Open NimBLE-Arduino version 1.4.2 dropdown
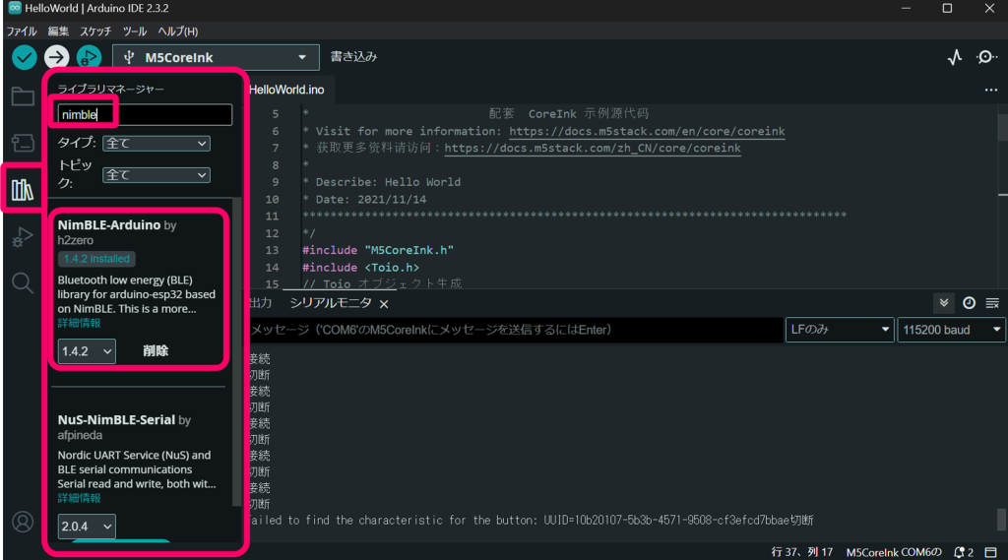The image size is (1008, 560). pos(87,351)
